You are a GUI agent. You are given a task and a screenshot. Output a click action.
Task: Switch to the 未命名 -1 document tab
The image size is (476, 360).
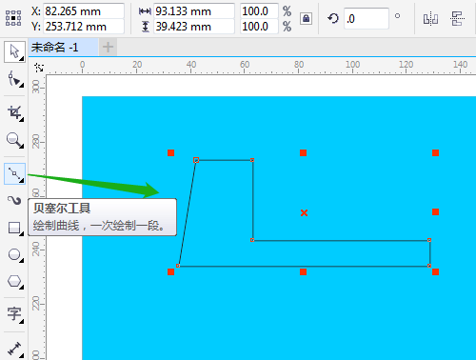(x=63, y=48)
